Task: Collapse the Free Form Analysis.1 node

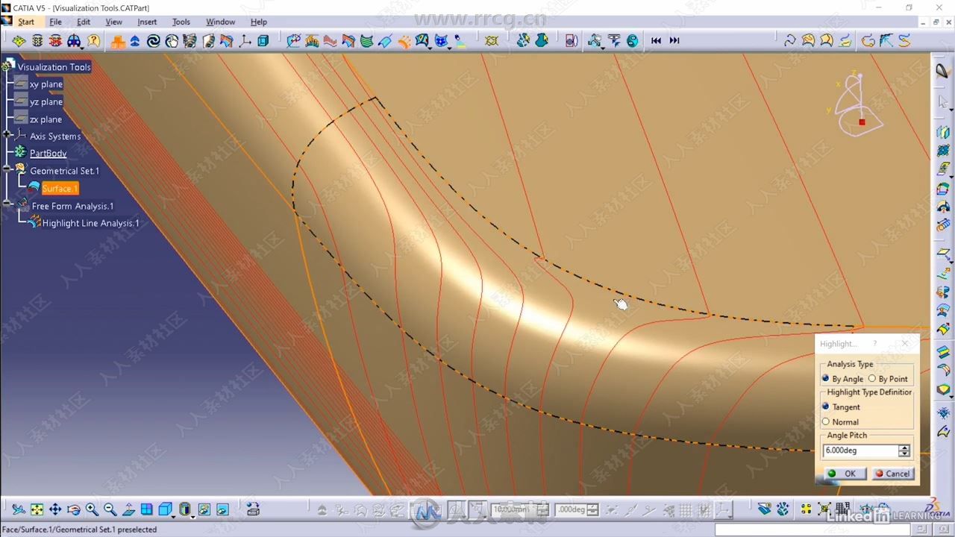Action: click(x=7, y=204)
